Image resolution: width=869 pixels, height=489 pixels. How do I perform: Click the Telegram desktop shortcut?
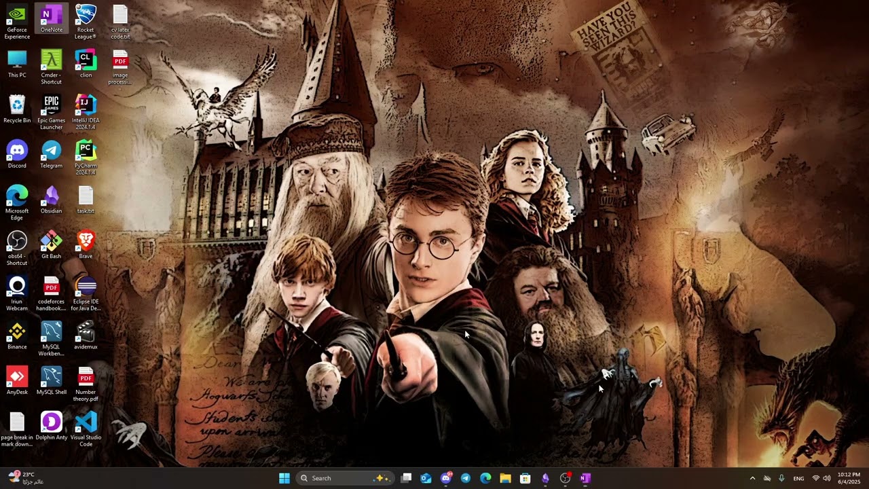coord(52,155)
